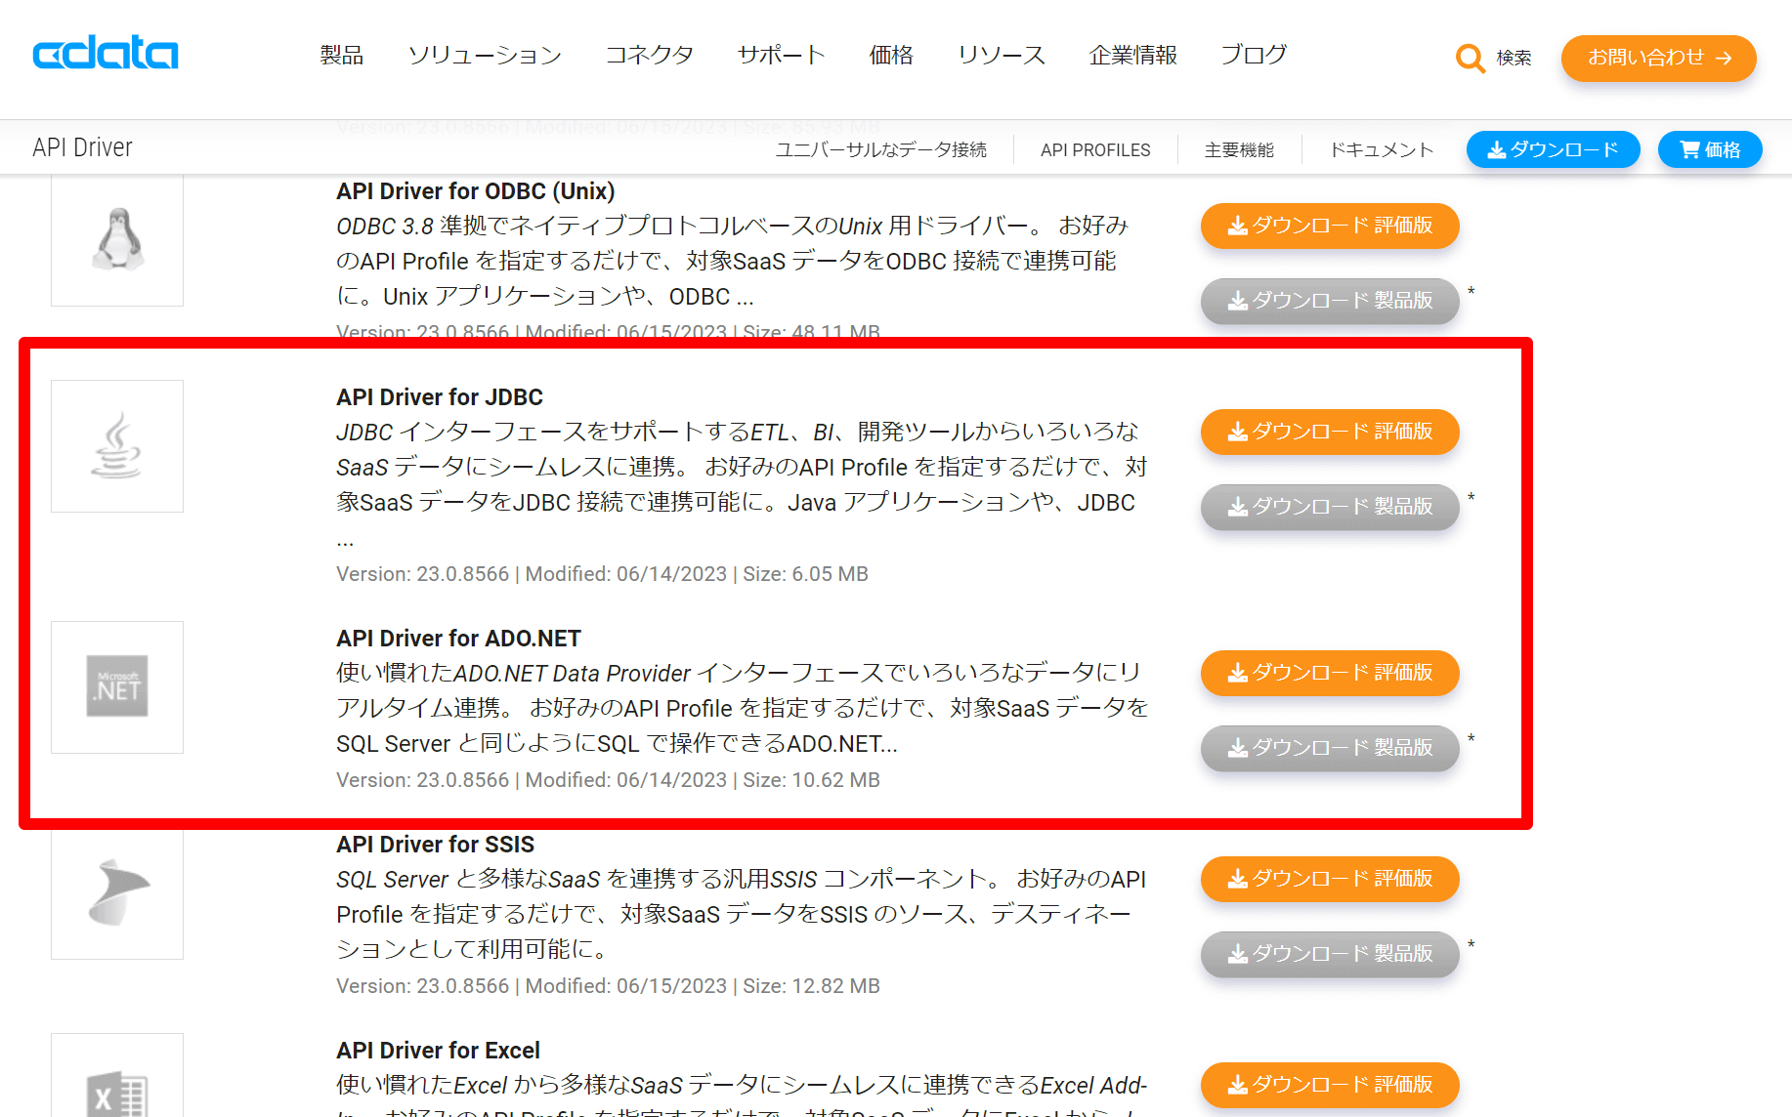Viewport: 1792px width, 1117px height.
Task: Download ODBC Unix 評価版 trial
Action: click(1330, 226)
